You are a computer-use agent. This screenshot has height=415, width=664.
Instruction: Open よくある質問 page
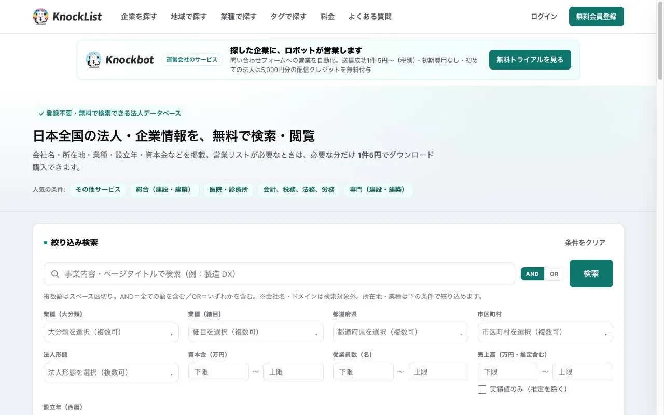click(370, 17)
